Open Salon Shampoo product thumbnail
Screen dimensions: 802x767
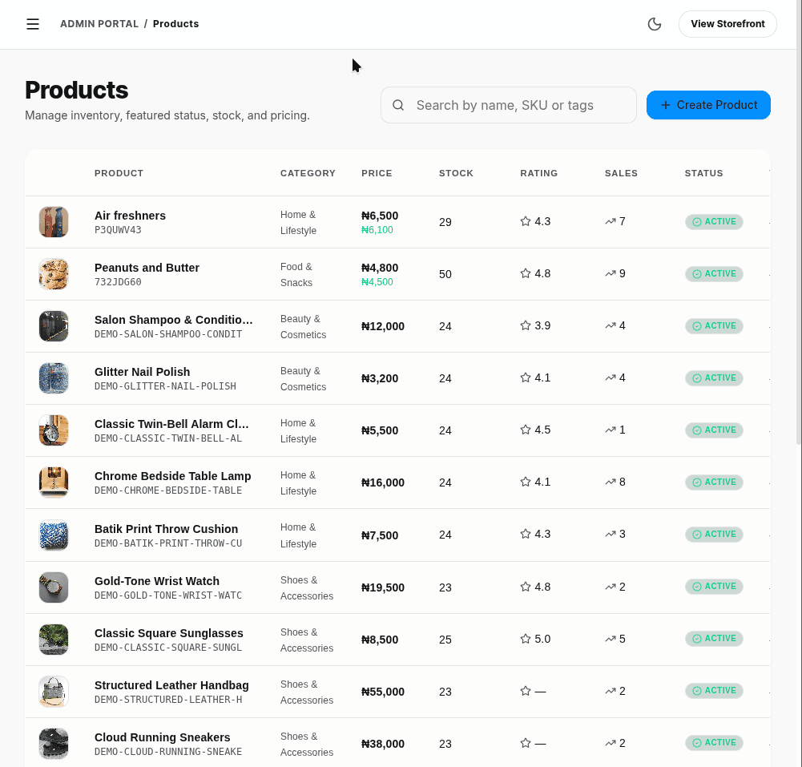click(54, 326)
